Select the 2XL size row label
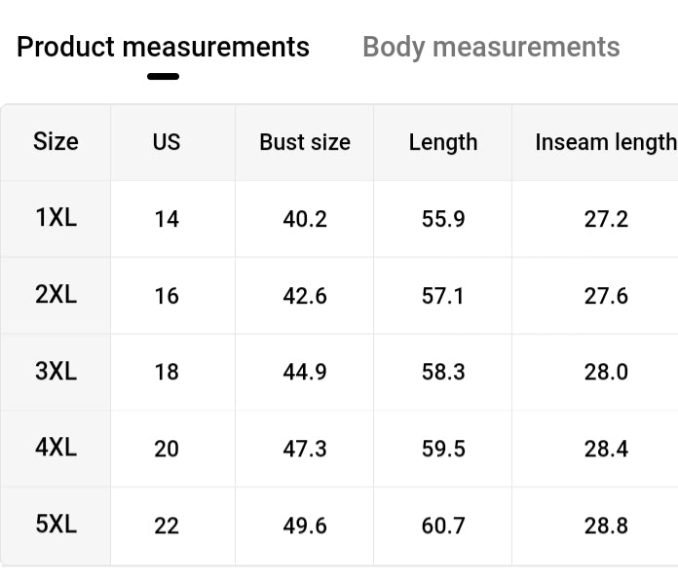The image size is (678, 582). 56,295
